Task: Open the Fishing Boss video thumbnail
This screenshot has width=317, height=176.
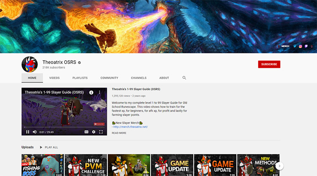Action: pyautogui.click(x=43, y=165)
